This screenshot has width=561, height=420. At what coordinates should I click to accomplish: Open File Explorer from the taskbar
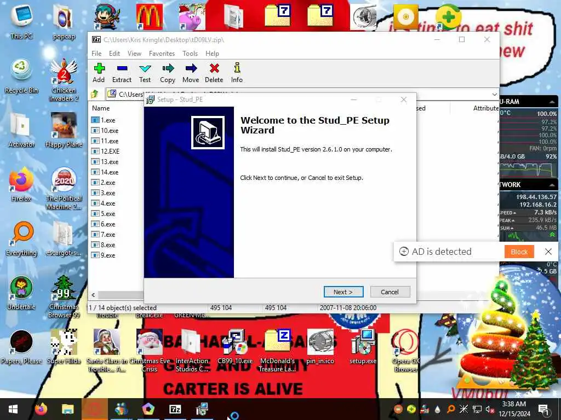(x=67, y=409)
